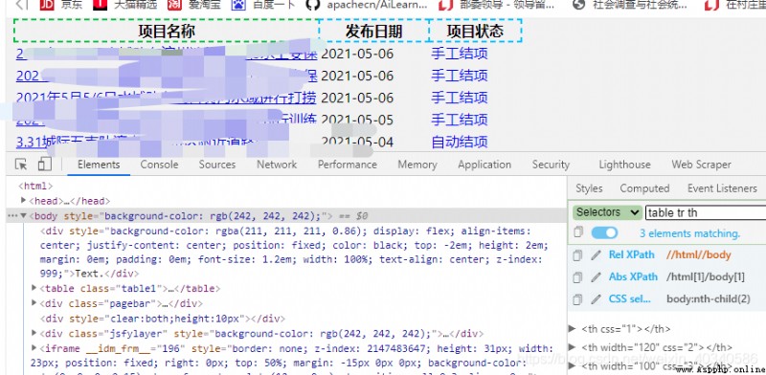This screenshot has width=766, height=375.
Task: Edit the Abs XPath with pencil icon
Action: tap(596, 276)
